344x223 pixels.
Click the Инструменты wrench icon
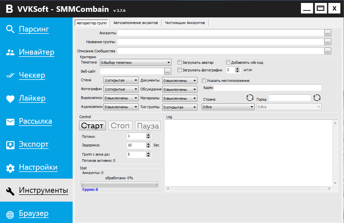(x=10, y=191)
